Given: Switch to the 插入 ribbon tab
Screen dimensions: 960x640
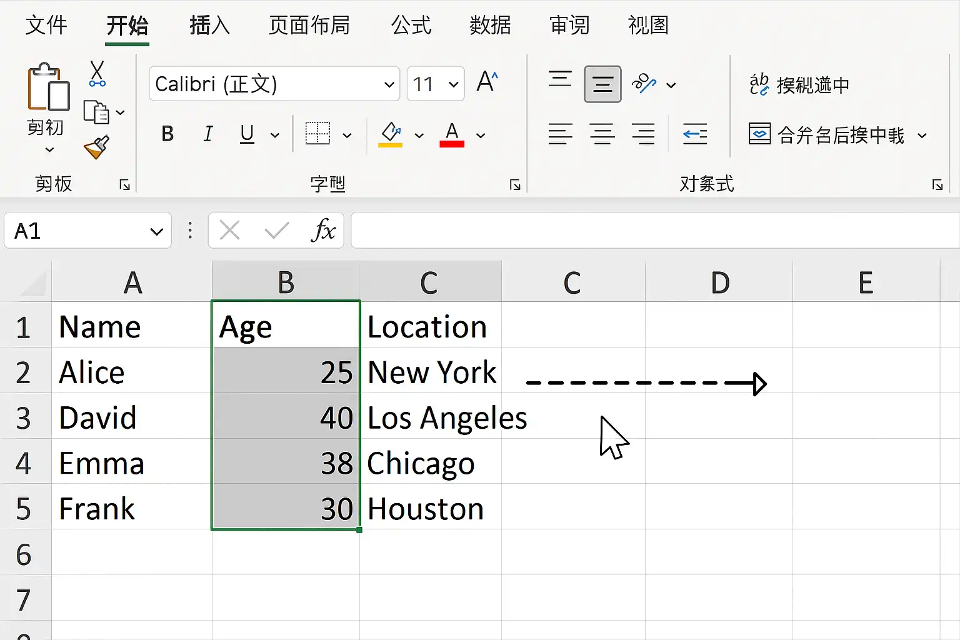Looking at the screenshot, I should click(x=209, y=26).
